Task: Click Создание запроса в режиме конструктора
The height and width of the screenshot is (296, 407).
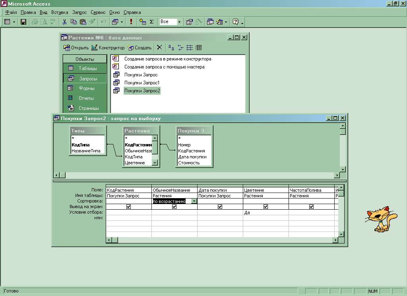Action: [x=168, y=59]
